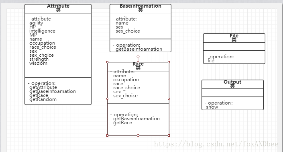
Task: Click 'sex_choice' in the Attribute class
Action: click(41, 55)
